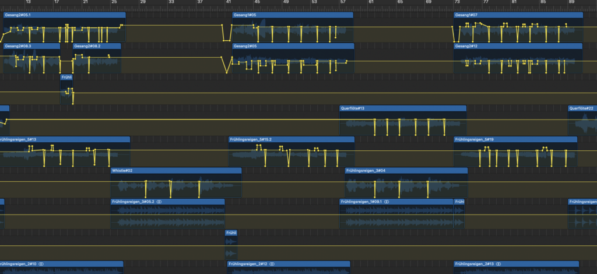The width and height of the screenshot is (597, 274).
Task: Click bar 49 in the ruler
Action: point(286,2)
